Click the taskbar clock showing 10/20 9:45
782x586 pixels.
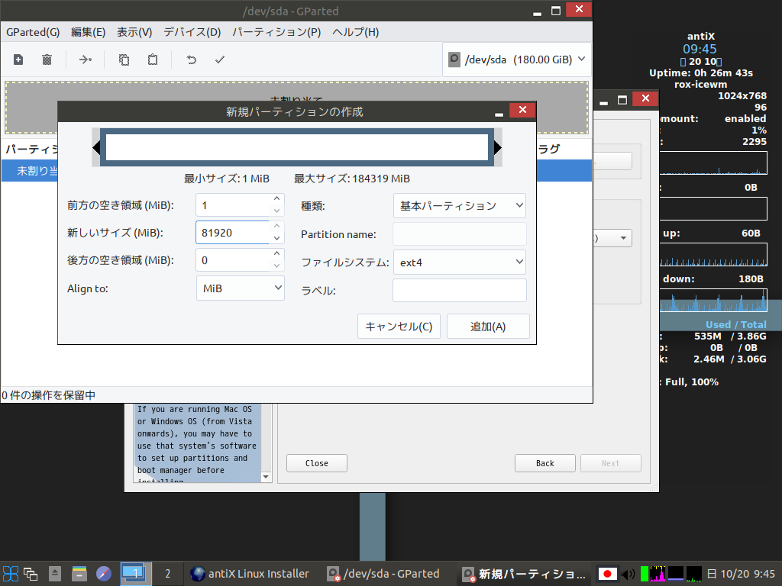tap(741, 574)
